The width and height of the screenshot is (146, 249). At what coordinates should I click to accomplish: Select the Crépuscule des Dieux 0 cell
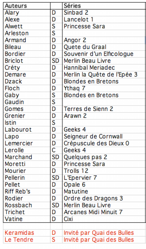click(104, 144)
